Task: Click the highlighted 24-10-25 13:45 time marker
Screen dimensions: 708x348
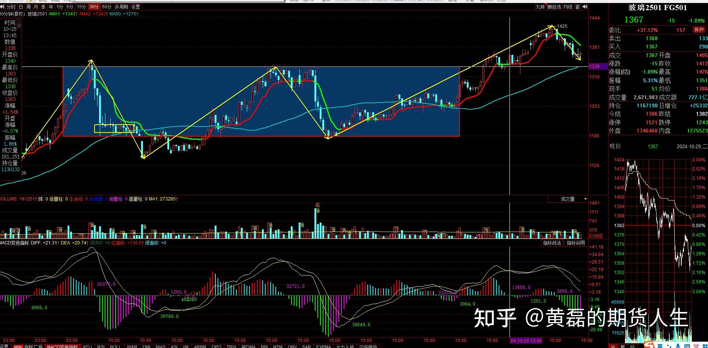Action: [526, 340]
